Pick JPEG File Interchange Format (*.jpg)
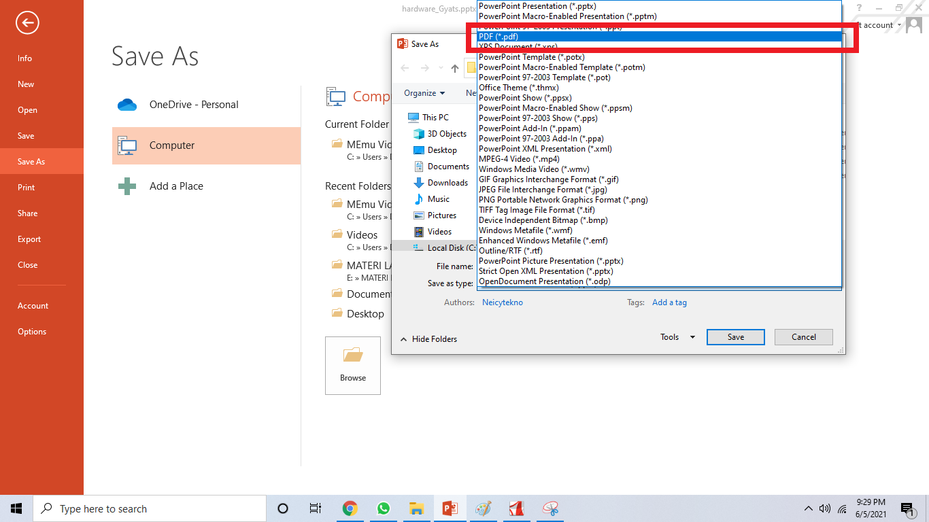The width and height of the screenshot is (929, 522). click(659, 190)
